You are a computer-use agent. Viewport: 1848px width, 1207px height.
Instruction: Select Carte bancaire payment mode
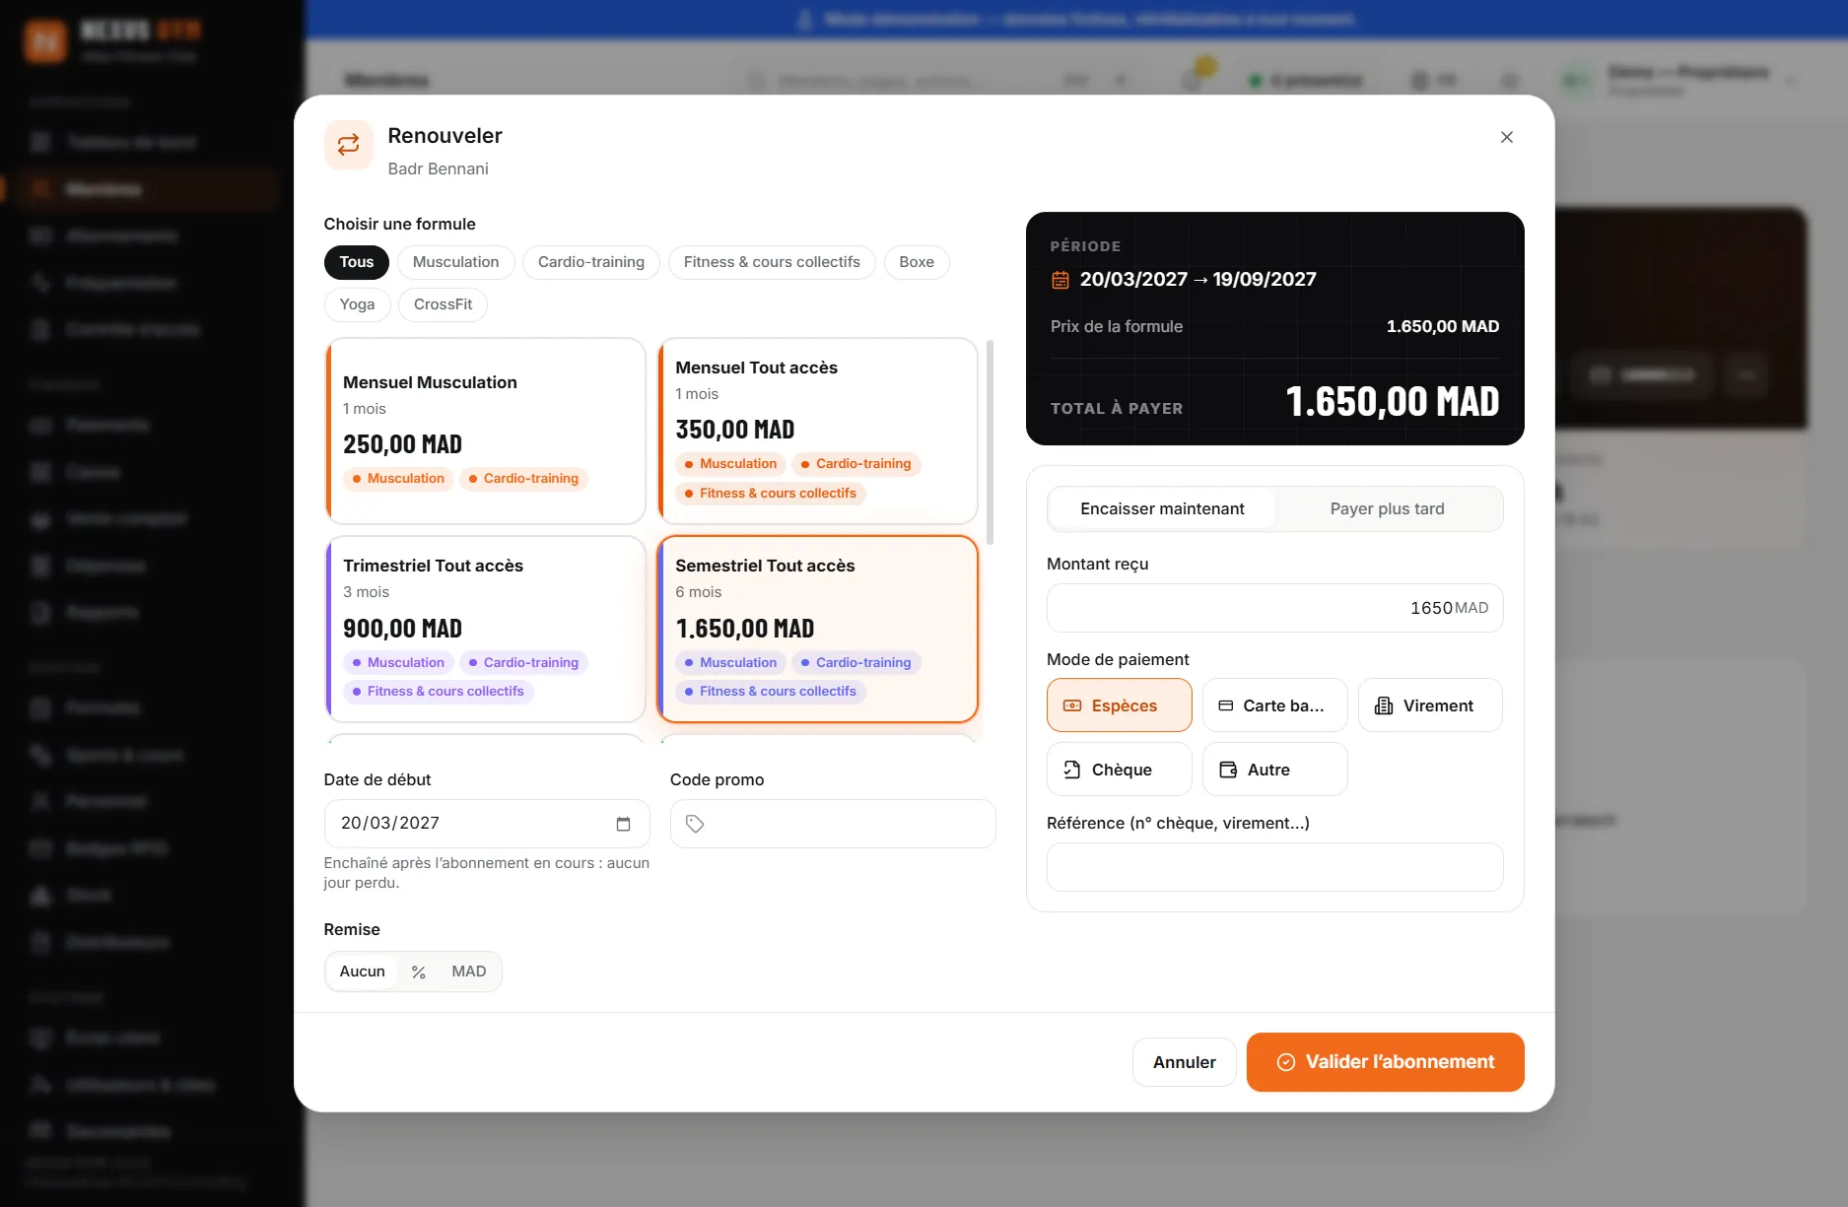point(1274,705)
